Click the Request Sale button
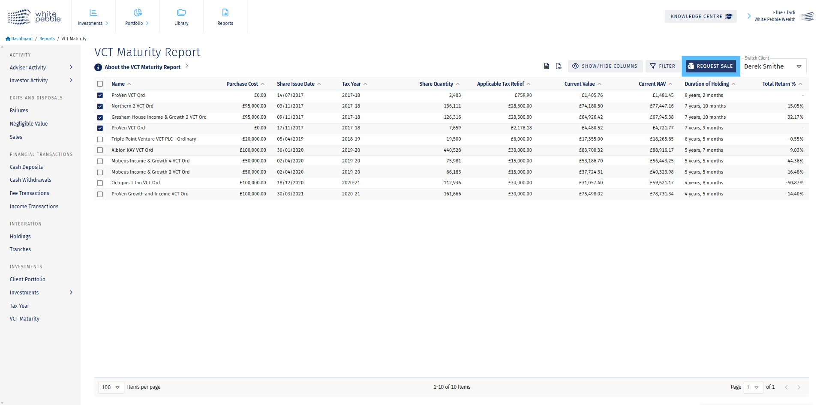This screenshot has height=405, width=823. tap(711, 66)
